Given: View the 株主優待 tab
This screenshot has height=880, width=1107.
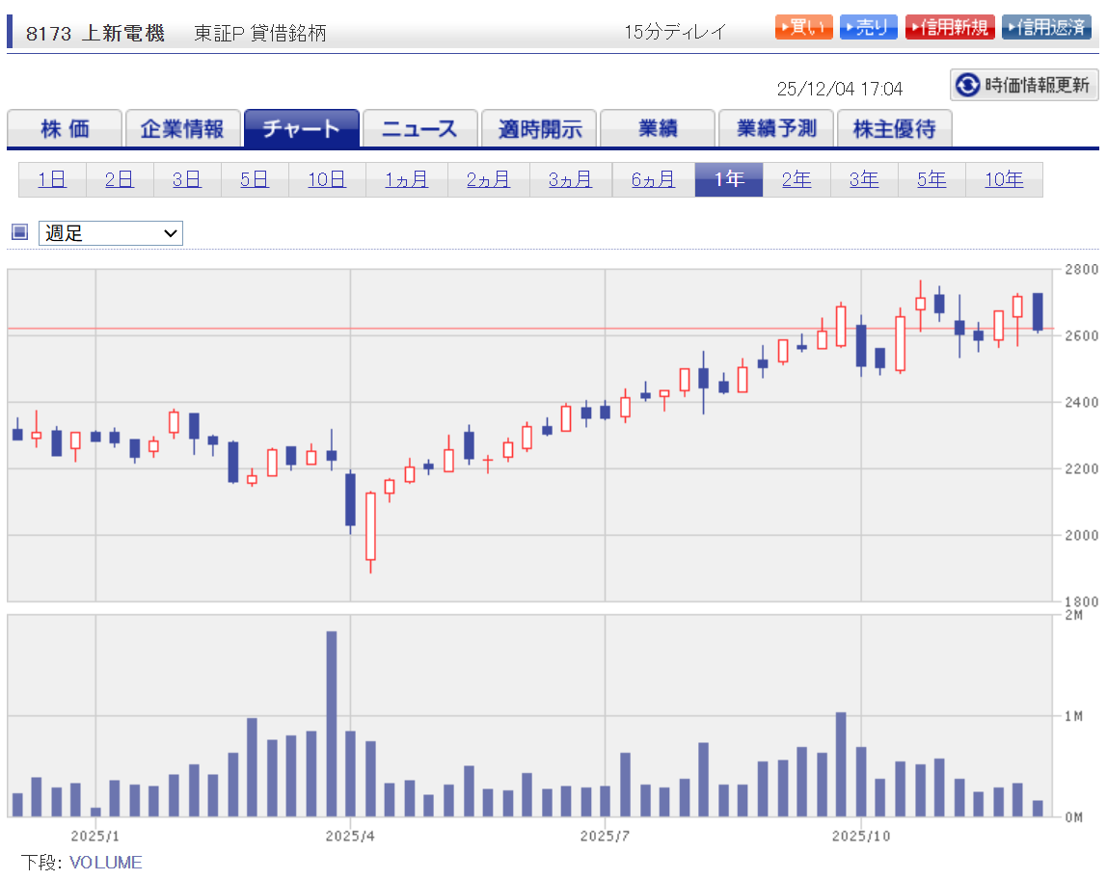Looking at the screenshot, I should pyautogui.click(x=894, y=129).
